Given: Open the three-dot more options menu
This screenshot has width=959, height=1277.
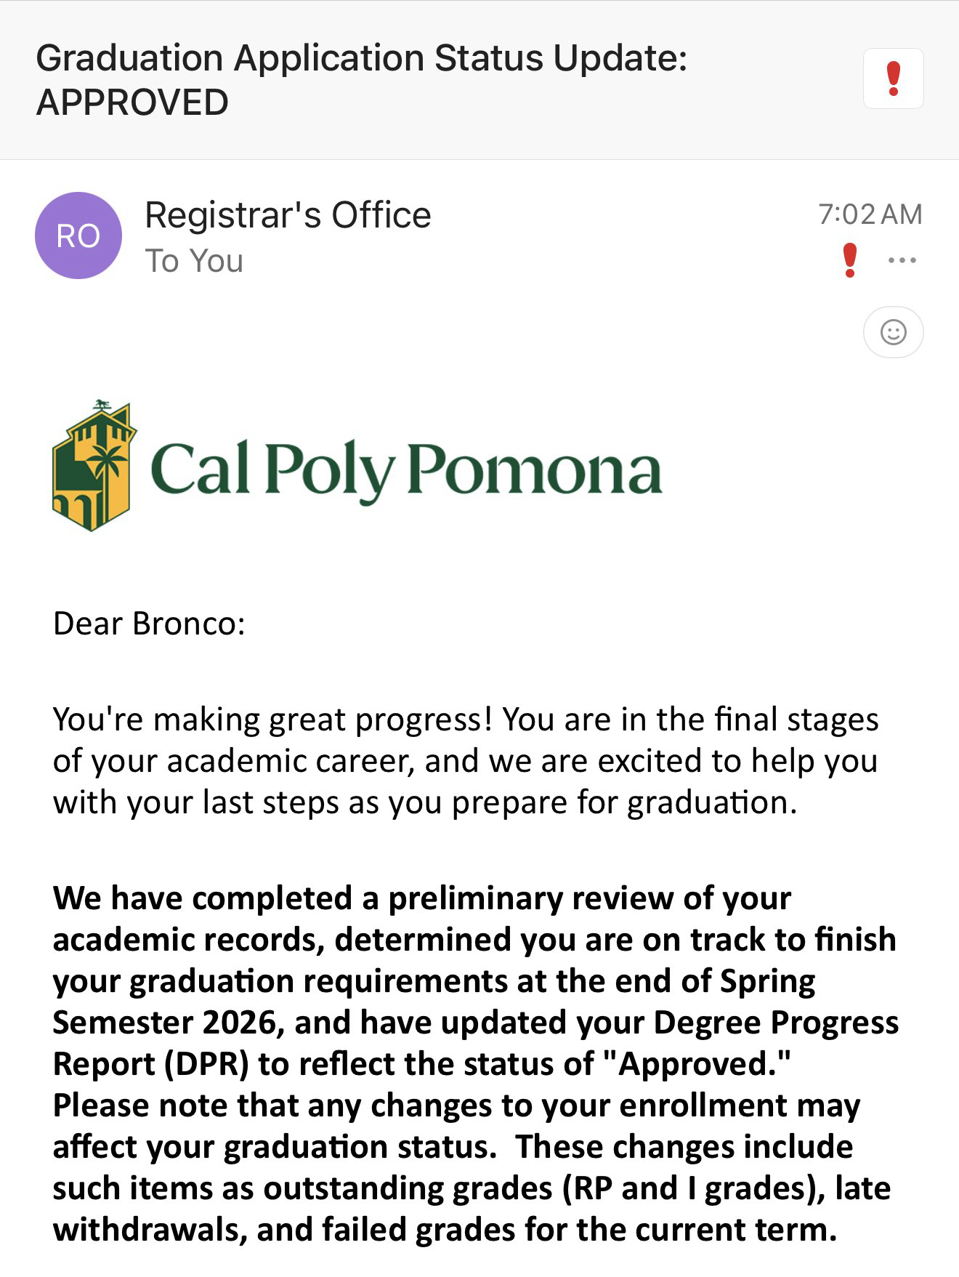Looking at the screenshot, I should 902,260.
